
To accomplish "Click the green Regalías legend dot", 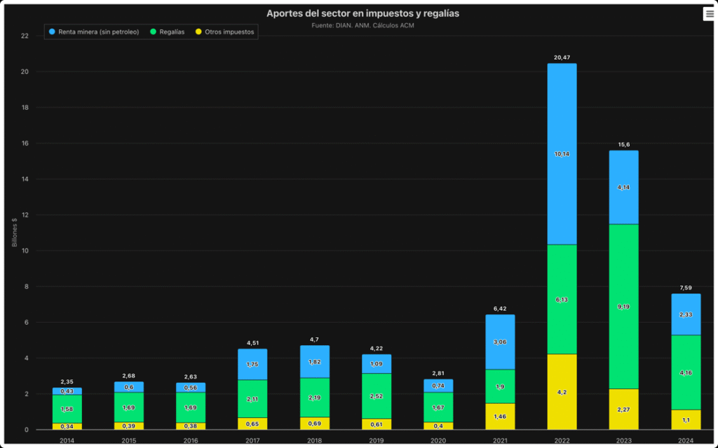I will tap(154, 32).
